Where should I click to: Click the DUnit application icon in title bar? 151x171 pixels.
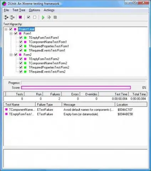(x=4, y=4)
